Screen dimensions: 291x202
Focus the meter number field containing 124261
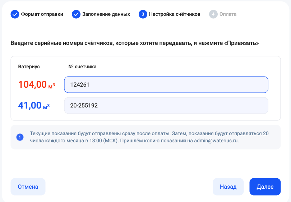166,84
